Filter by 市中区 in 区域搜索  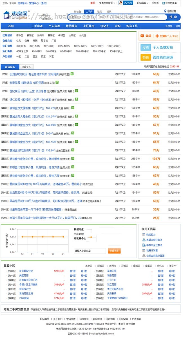(20, 36)
